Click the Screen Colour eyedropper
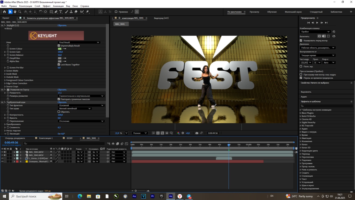 65,49
